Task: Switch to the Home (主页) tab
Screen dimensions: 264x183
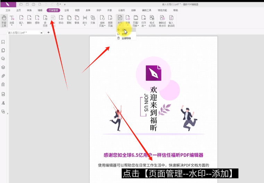Action: pyautogui.click(x=18, y=10)
